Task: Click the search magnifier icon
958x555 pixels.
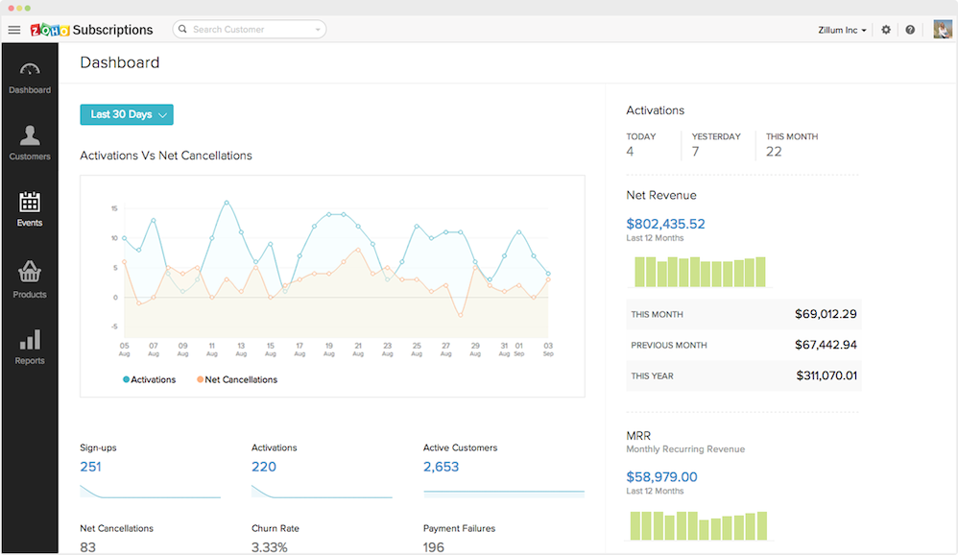Action: click(x=182, y=29)
